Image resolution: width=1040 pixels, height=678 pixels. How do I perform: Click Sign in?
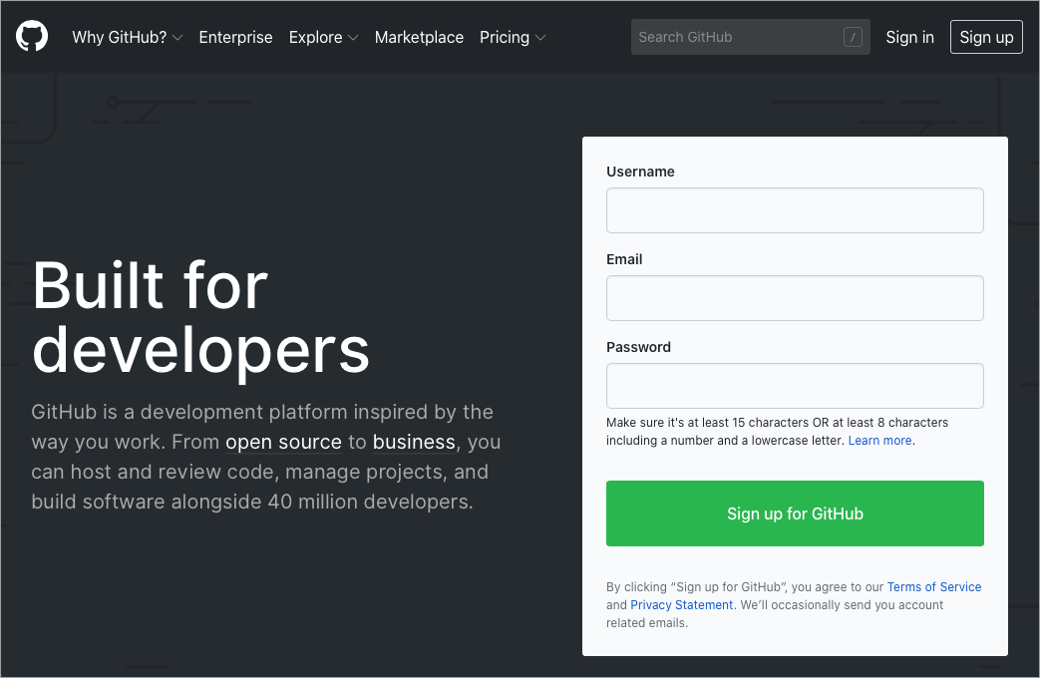(909, 37)
